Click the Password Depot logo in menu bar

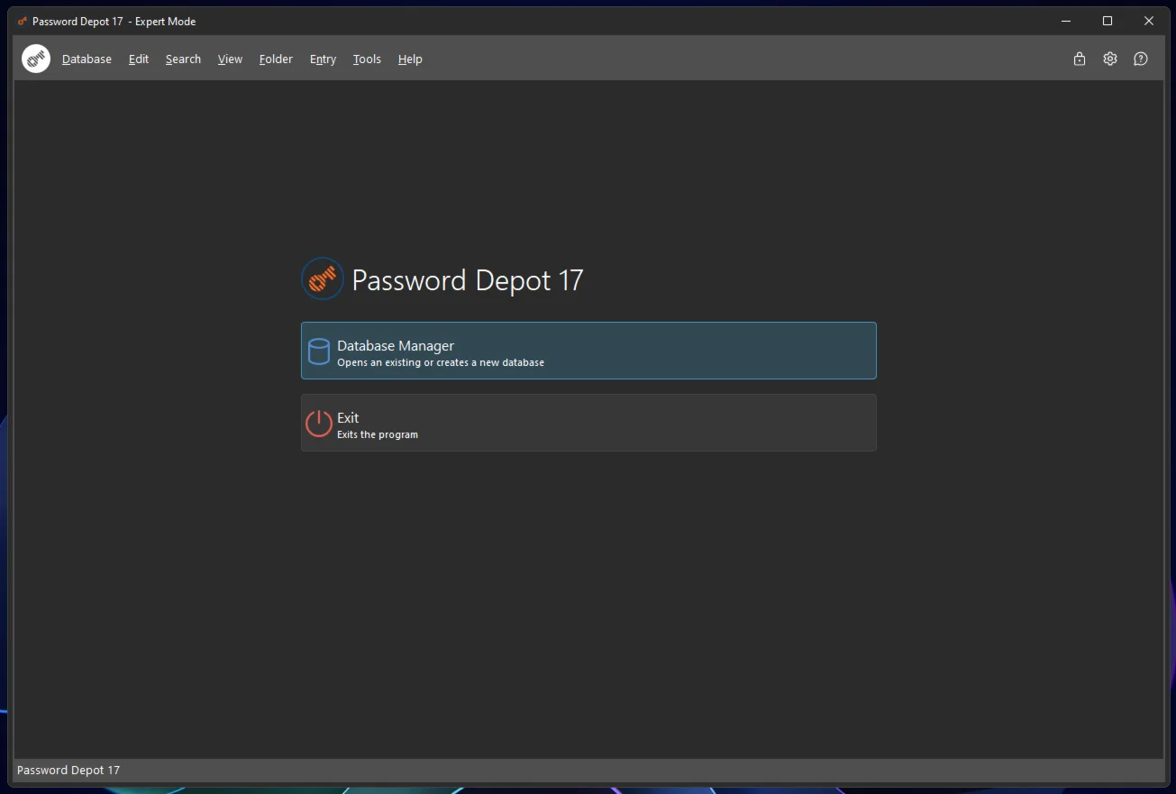[x=36, y=59]
